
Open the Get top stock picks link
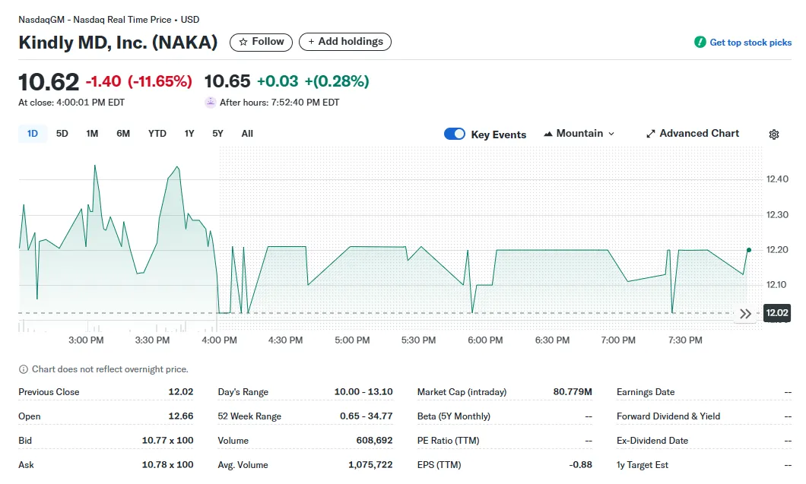750,43
